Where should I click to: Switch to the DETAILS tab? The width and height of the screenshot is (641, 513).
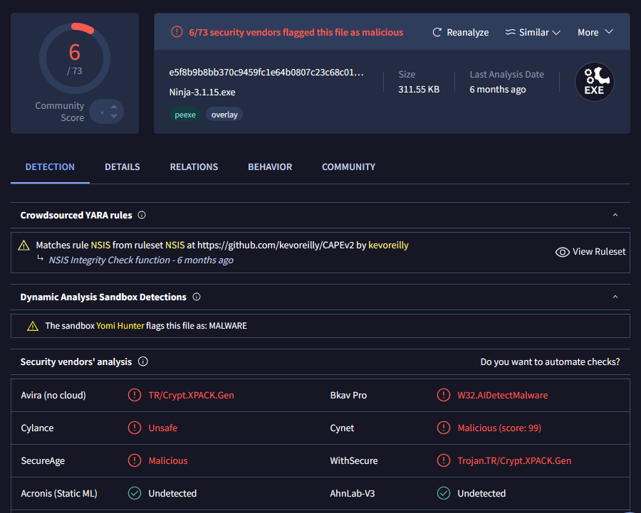[x=123, y=167]
